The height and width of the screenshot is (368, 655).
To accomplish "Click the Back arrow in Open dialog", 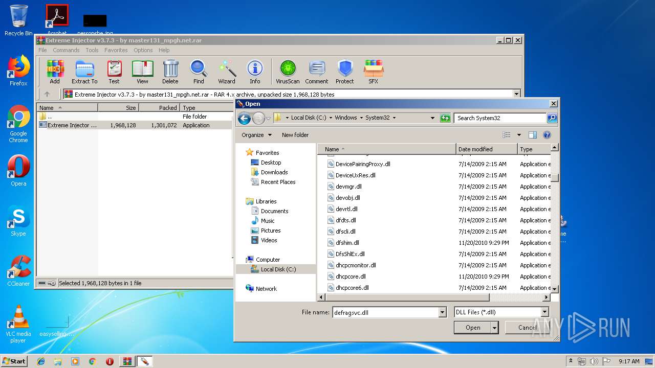I will [x=245, y=118].
